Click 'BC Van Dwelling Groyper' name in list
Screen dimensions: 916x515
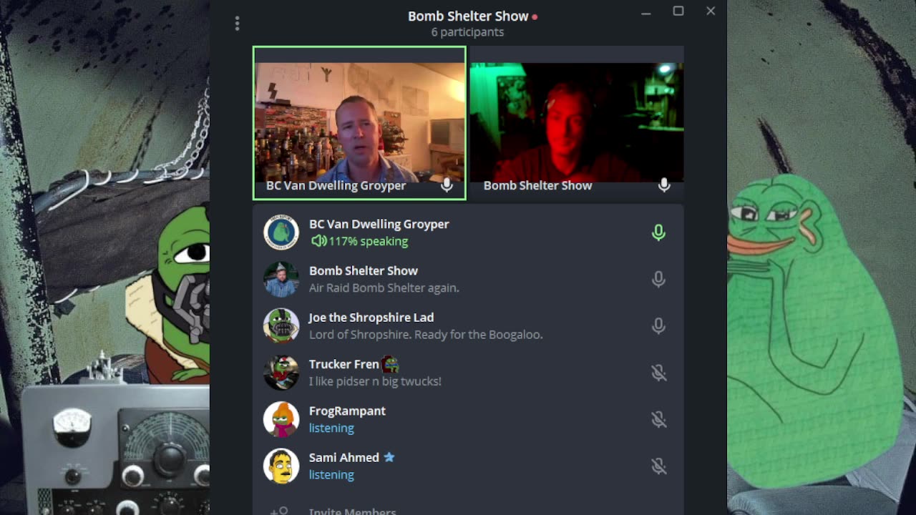click(379, 224)
